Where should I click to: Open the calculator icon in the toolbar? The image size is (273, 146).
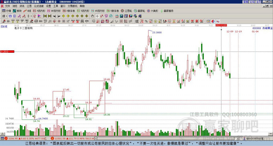121,16
